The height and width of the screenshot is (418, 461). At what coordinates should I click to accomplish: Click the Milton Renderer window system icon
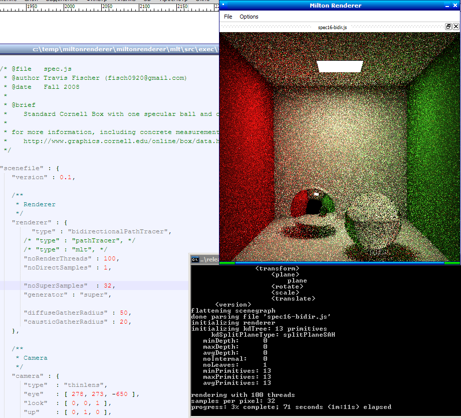223,6
